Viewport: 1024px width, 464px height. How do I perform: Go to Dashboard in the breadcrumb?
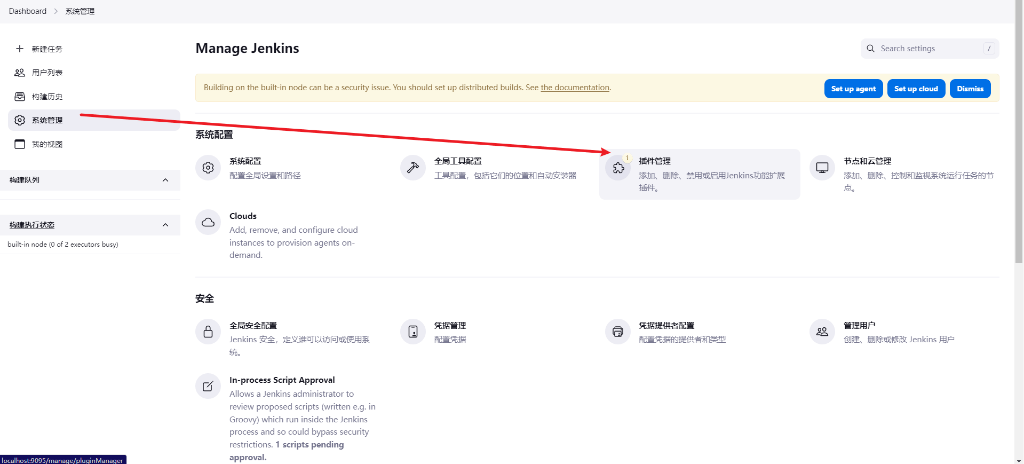(28, 11)
